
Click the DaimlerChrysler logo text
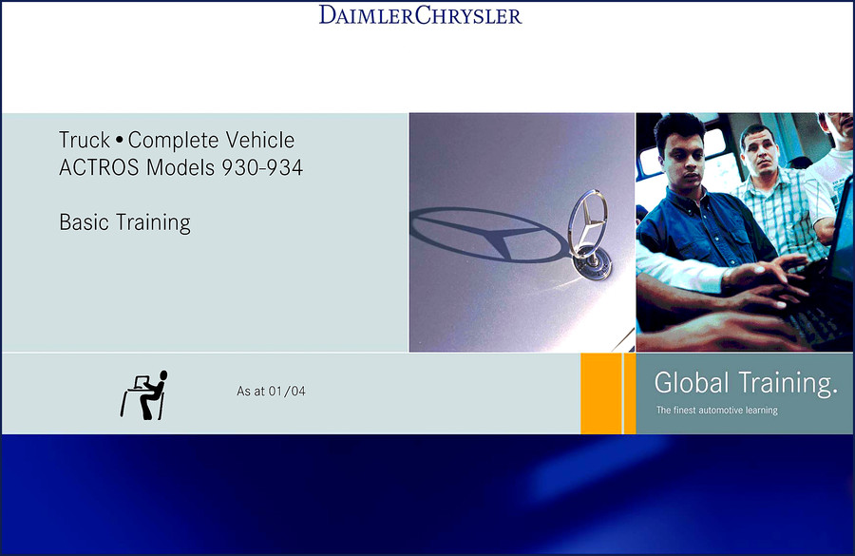coord(421,15)
